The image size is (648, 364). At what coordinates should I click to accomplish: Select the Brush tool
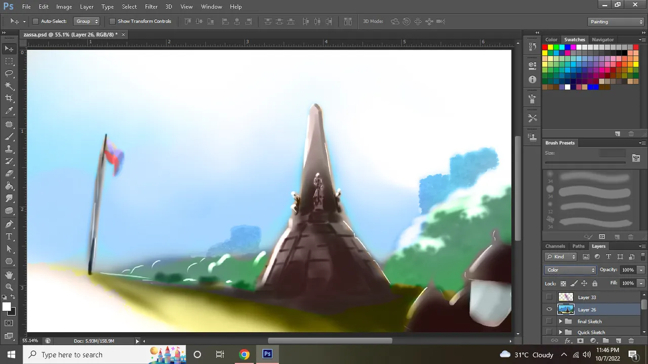tap(9, 136)
